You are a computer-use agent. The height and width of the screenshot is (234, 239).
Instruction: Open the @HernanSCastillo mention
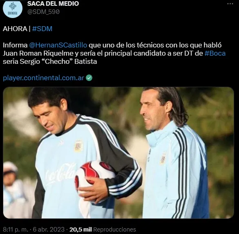(x=58, y=45)
